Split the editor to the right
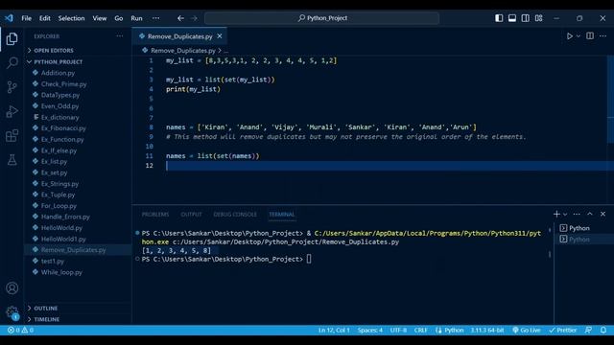This screenshot has height=345, width=614. click(x=590, y=36)
